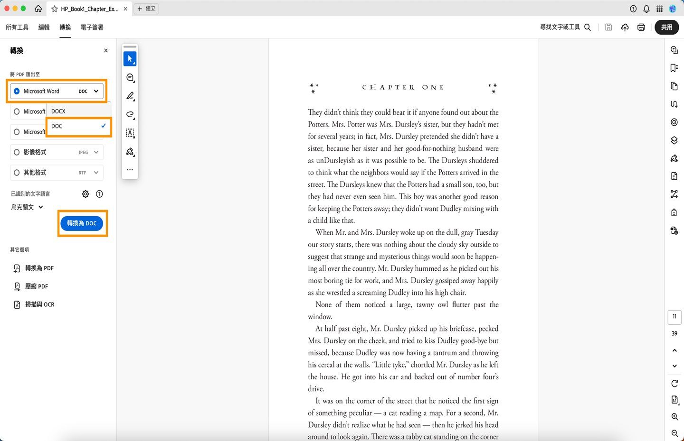
Task: Open the 烏克蘭文 language dropdown
Action: (27, 207)
